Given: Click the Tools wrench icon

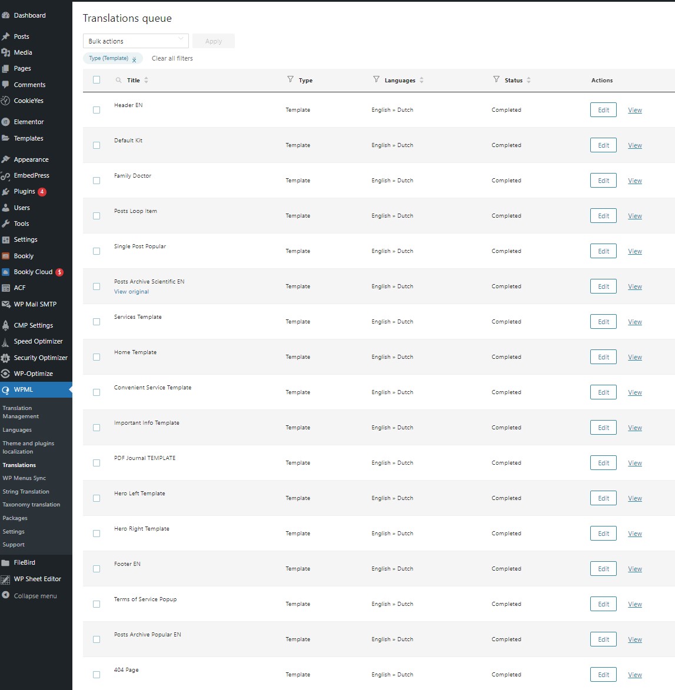Looking at the screenshot, I should (x=6, y=224).
